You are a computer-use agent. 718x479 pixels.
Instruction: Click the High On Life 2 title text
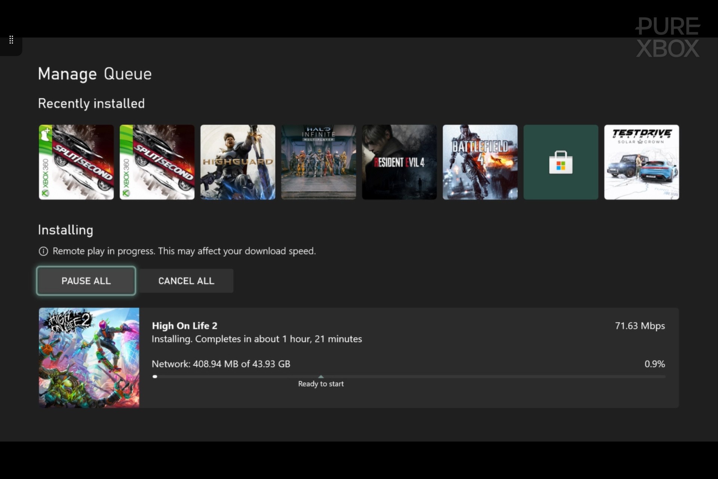[x=184, y=326]
